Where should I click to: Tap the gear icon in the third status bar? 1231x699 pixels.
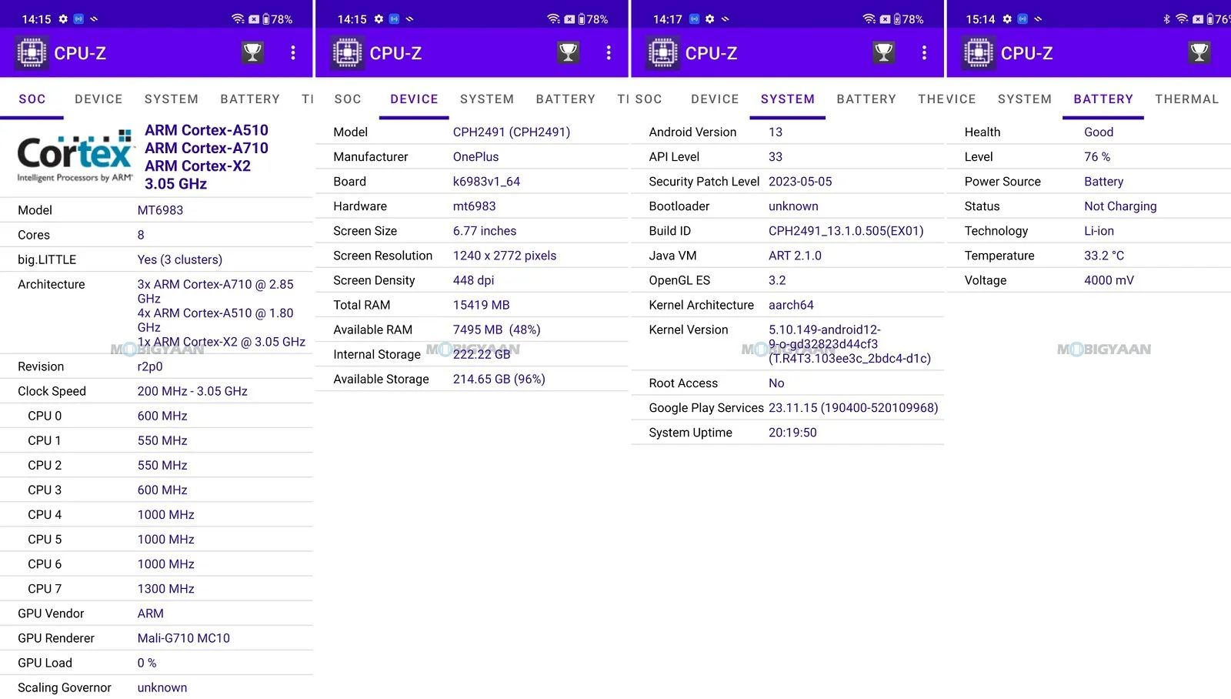tap(709, 19)
